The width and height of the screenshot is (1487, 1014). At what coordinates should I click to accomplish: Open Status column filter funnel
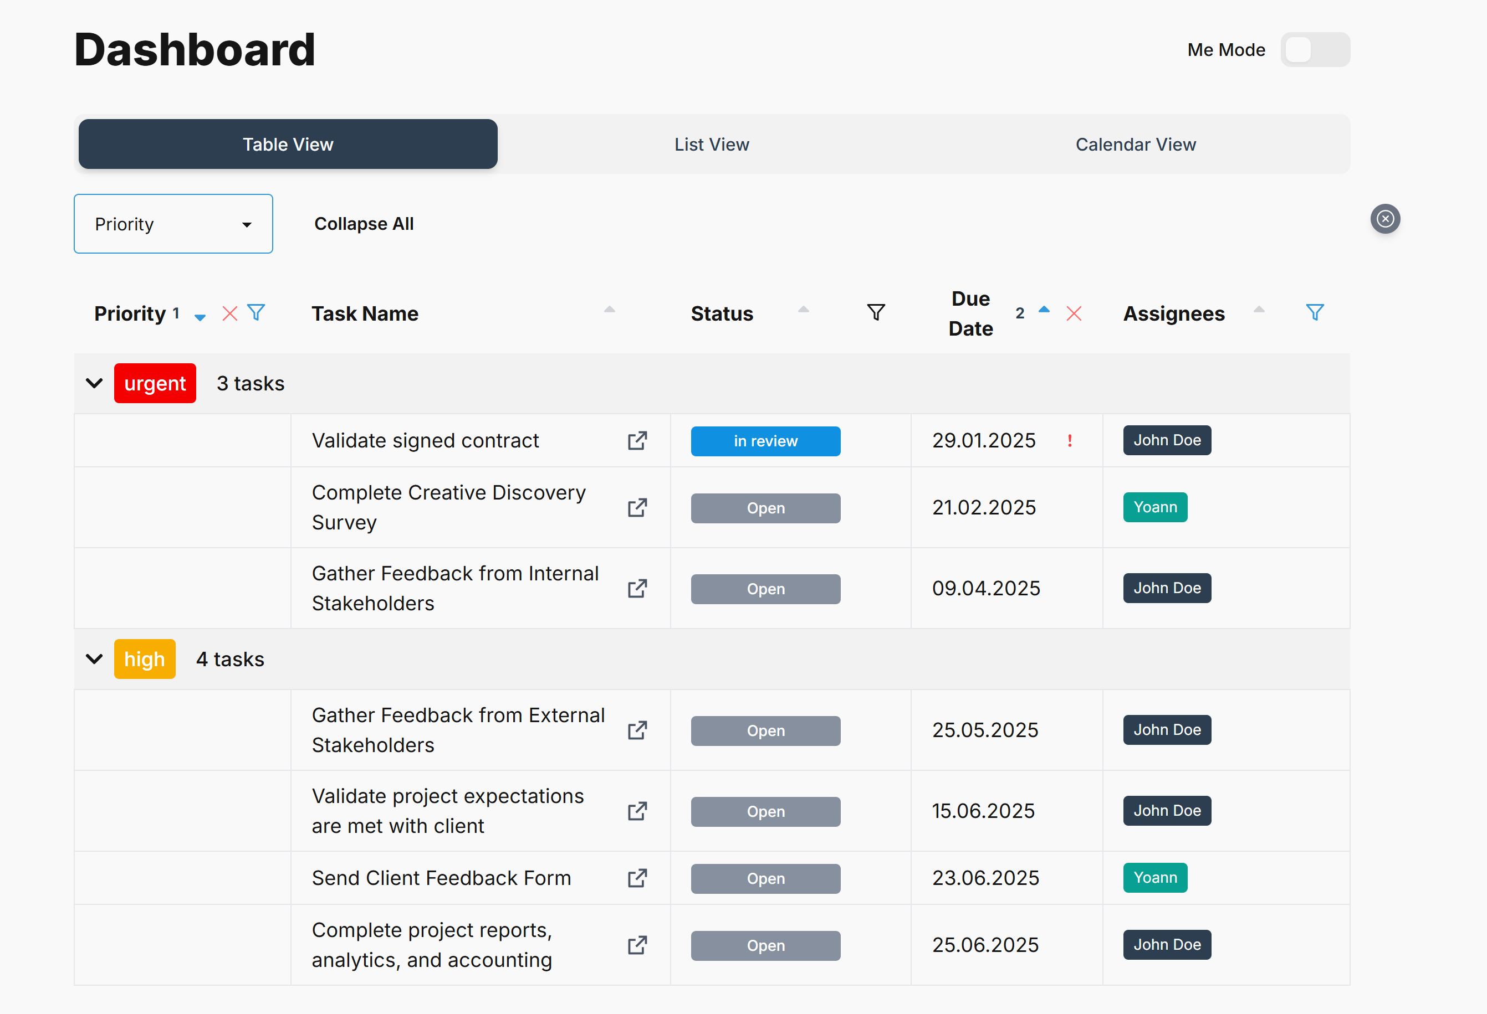click(876, 313)
